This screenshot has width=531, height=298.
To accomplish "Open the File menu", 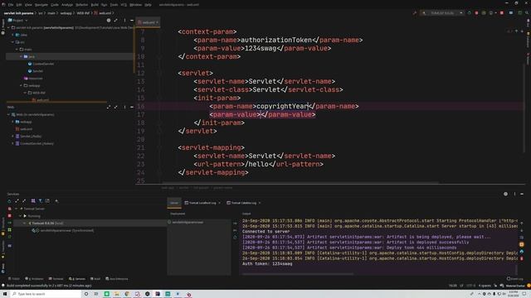I will [x=11, y=5].
